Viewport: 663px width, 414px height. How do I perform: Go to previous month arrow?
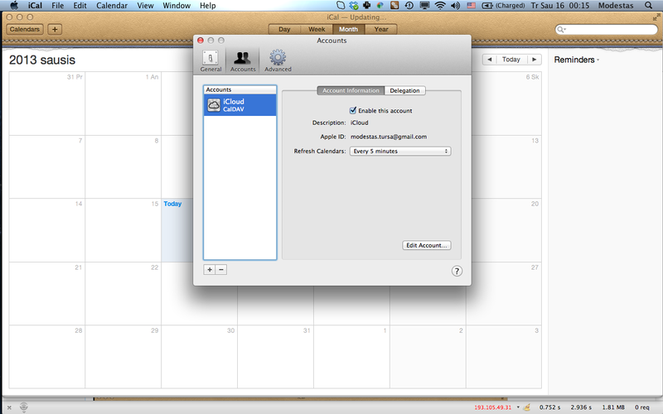pyautogui.click(x=489, y=60)
